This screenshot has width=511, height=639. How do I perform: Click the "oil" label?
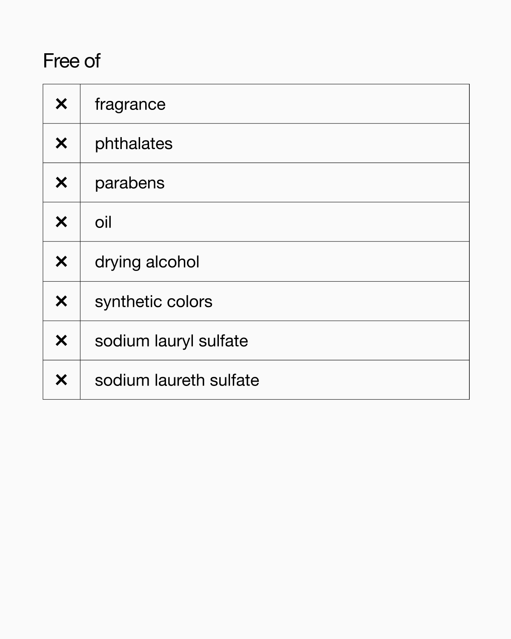(103, 222)
